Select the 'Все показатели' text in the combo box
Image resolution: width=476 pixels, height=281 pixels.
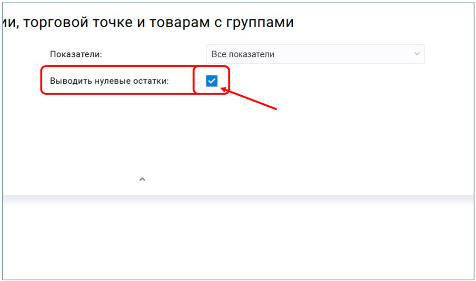pyautogui.click(x=243, y=54)
